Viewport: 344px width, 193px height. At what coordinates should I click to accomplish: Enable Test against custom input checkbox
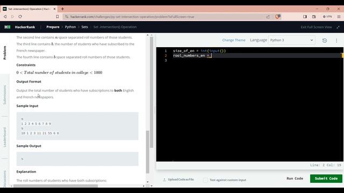tap(205, 180)
